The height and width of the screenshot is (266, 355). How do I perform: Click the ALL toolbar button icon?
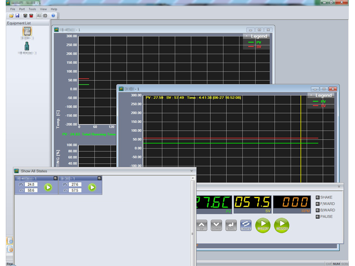39,16
